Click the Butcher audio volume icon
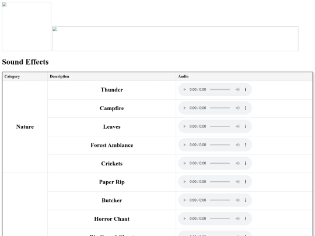Viewport: 315px width, 236px height. click(x=237, y=200)
